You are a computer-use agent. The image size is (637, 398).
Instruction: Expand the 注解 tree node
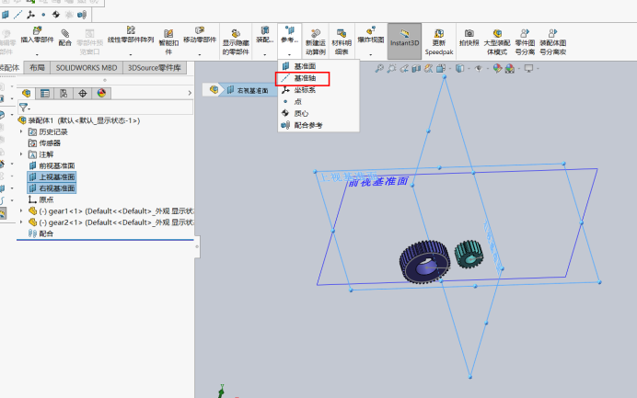21,154
